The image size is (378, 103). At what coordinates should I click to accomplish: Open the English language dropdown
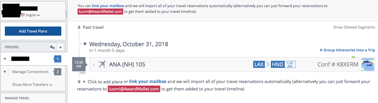[x=33, y=15]
